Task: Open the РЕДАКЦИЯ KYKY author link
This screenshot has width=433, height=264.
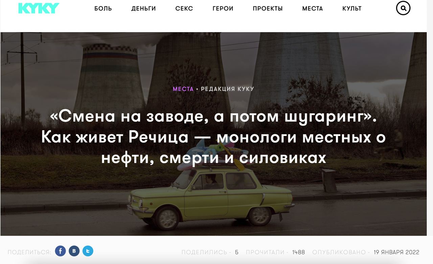Action: (x=227, y=89)
